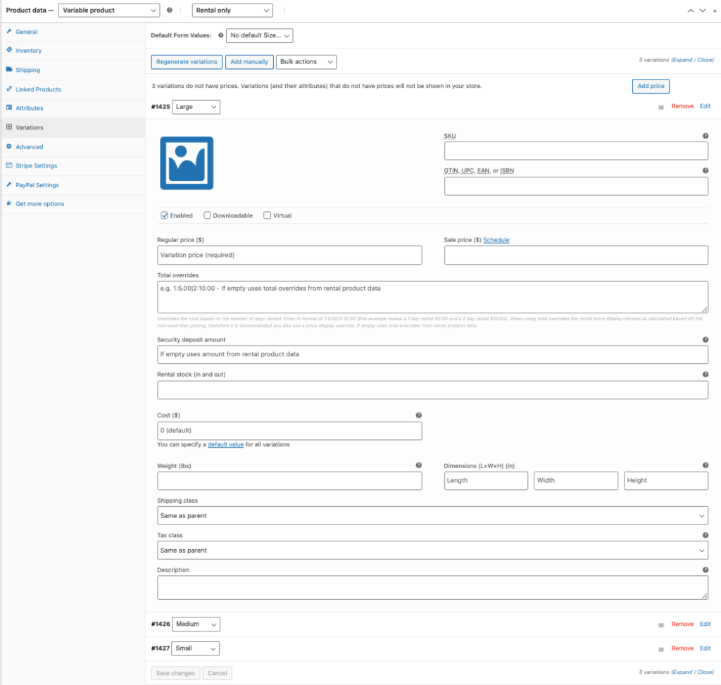This screenshot has width=721, height=685.
Task: Click the Schedule link next to Sale price
Action: click(496, 240)
